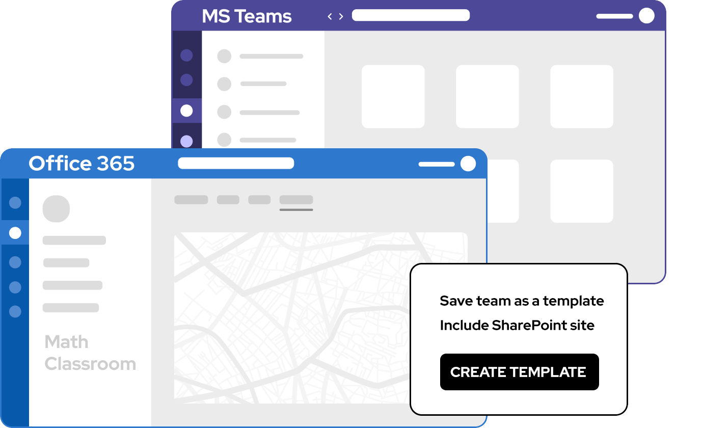Viewport: 703px width, 428px height.
Task: Click the Math Classroom label
Action: click(90, 353)
